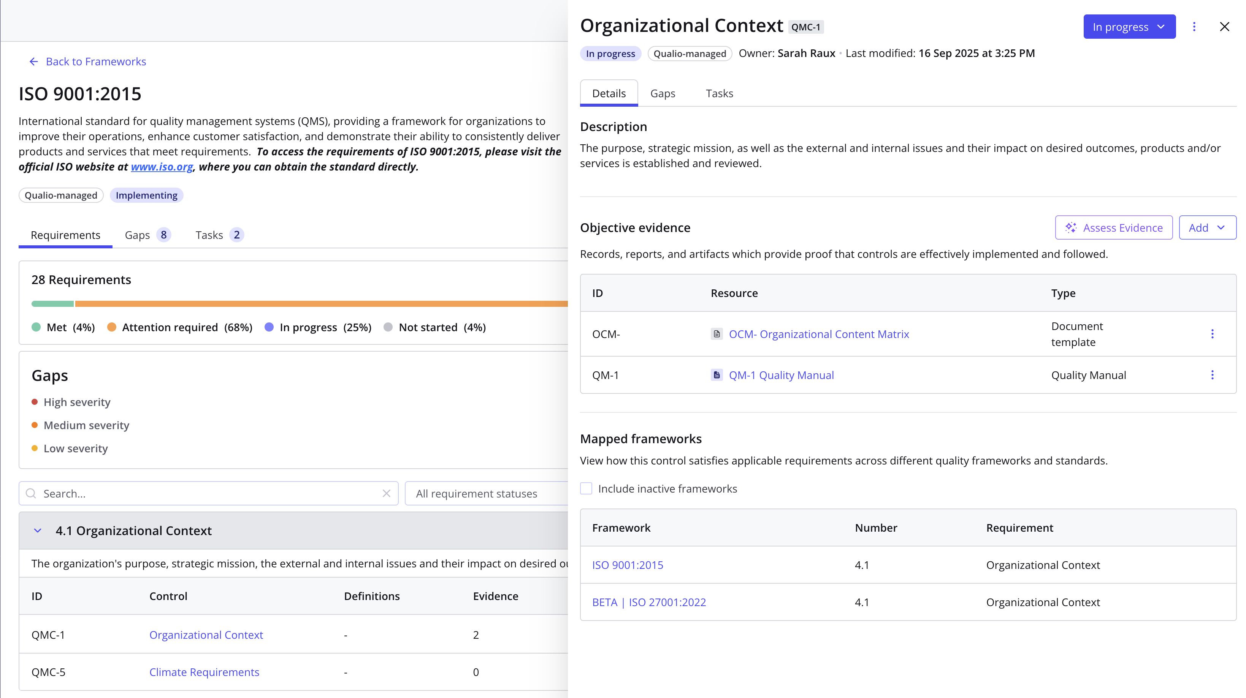Screen dimensions: 1246x698
Task: Enable Include inactive frameworks
Action: point(586,489)
